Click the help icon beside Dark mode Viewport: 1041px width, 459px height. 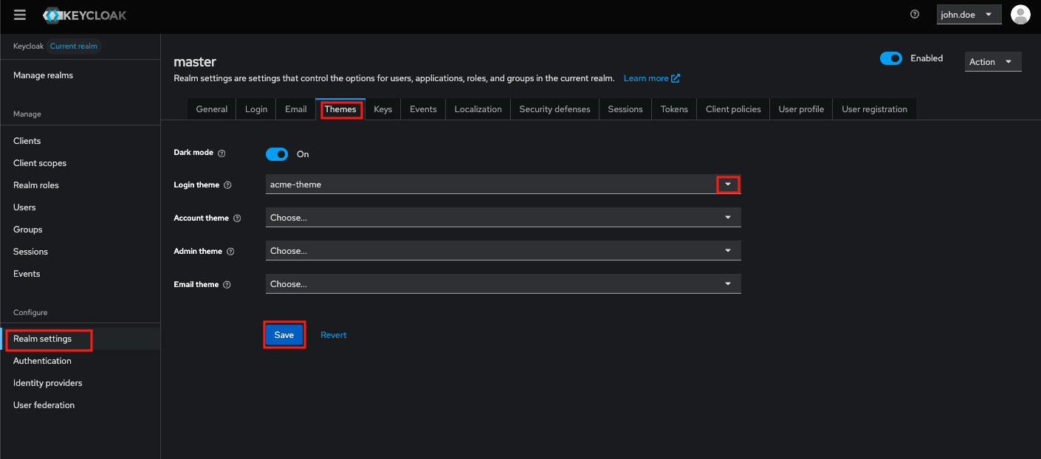pos(223,153)
